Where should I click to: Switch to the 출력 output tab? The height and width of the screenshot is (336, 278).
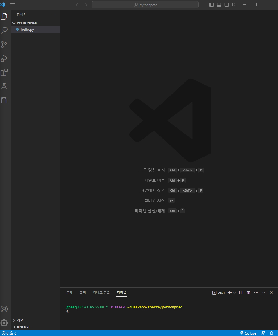83,292
